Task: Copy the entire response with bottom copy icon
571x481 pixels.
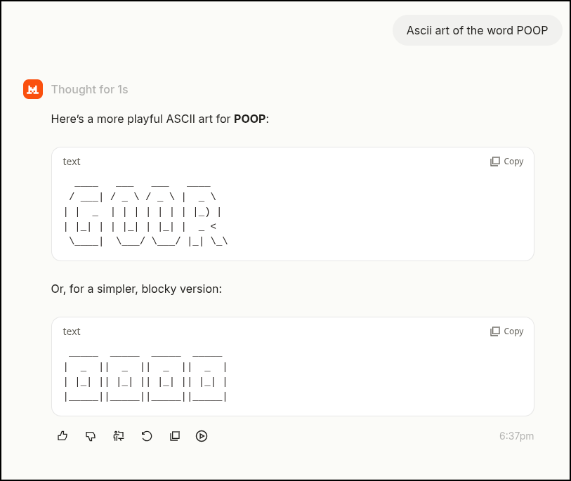Action: click(x=175, y=436)
